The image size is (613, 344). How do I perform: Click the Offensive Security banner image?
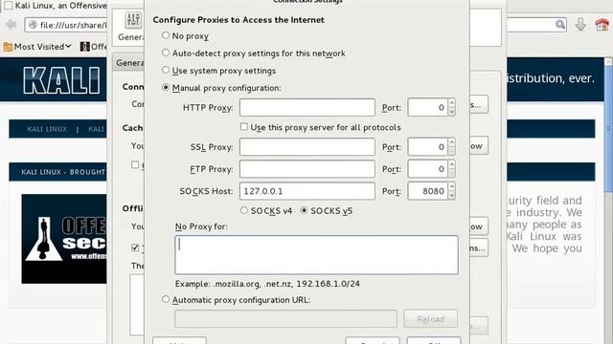coord(64,239)
